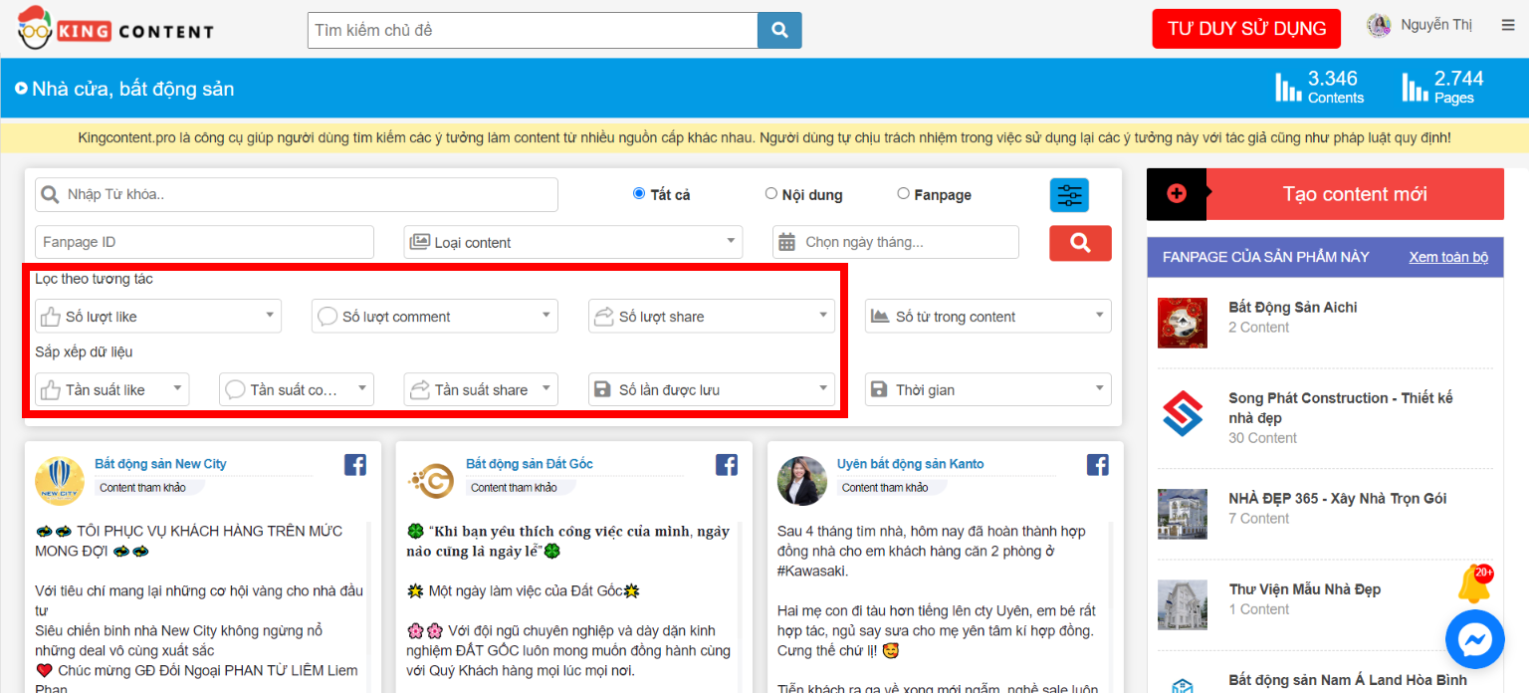Click the red plus icon beside Tạo content mới
This screenshot has height=693, width=1529.
1177,194
